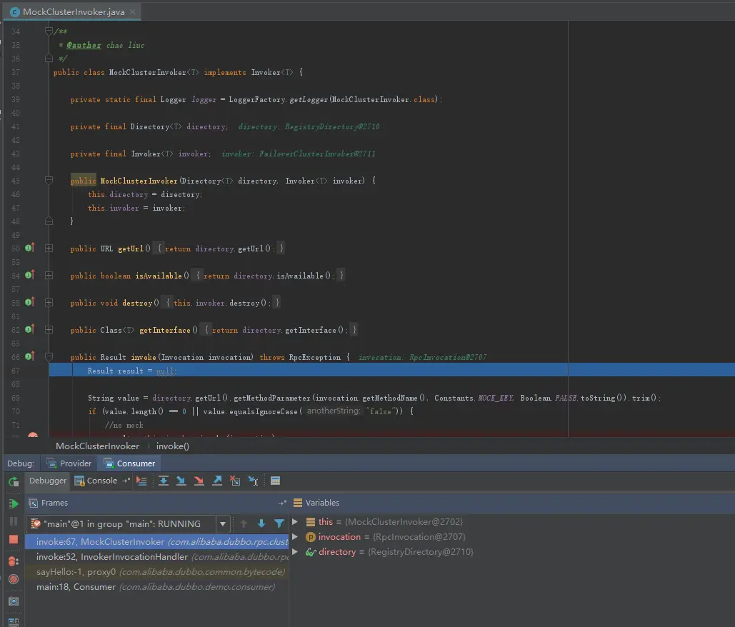The height and width of the screenshot is (627, 735).
Task: Select frame invoke:52, InvokerInvocationHandler
Action: coord(156,557)
